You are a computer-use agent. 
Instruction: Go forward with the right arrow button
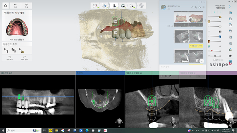coord(26,6)
